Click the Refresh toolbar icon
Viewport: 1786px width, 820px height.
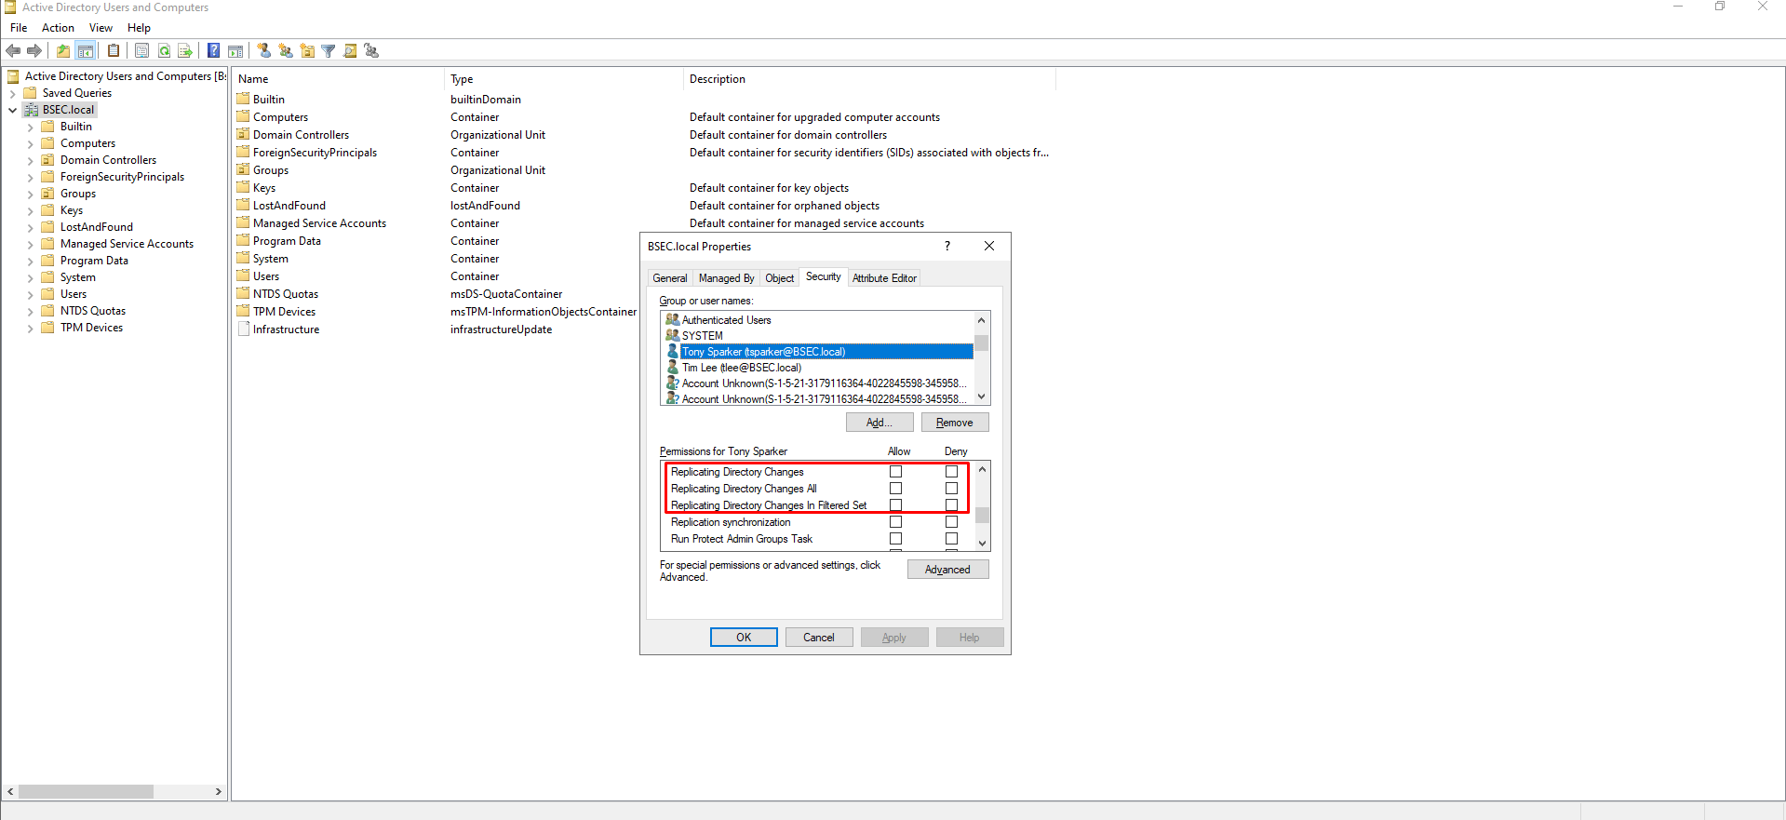pos(164,51)
